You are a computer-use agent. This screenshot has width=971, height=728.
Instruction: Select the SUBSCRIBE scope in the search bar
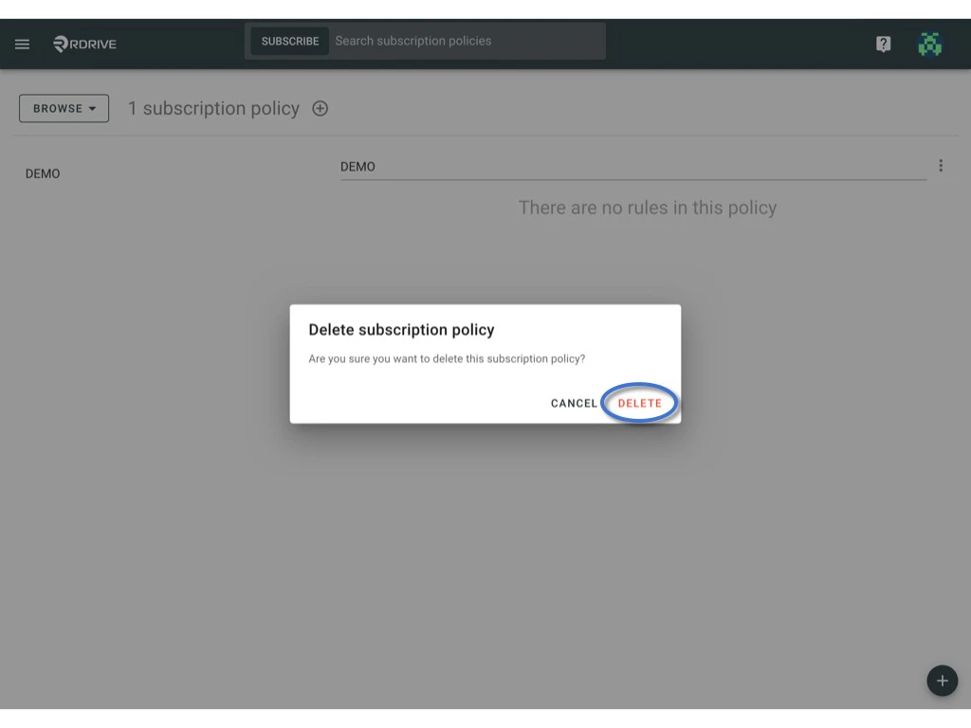click(x=289, y=41)
